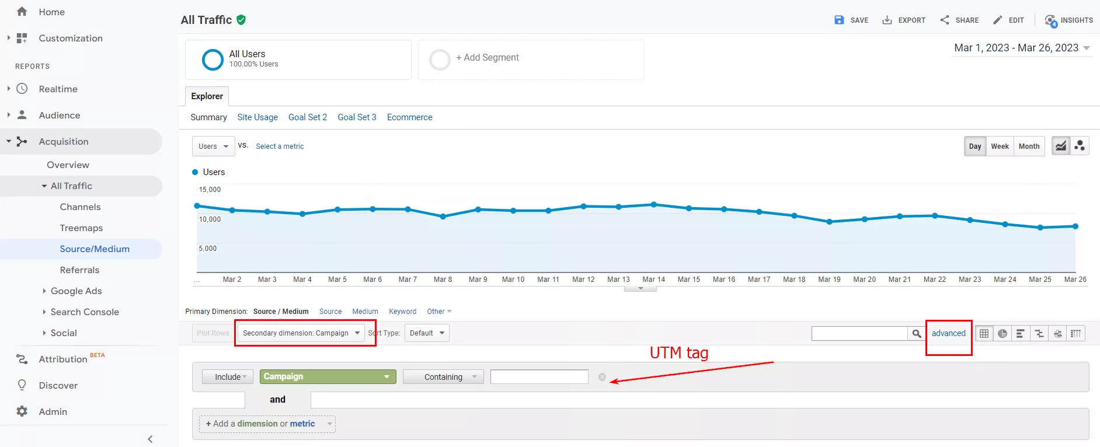The image size is (1100, 447).
Task: Click the green verified shield icon
Action: [241, 20]
